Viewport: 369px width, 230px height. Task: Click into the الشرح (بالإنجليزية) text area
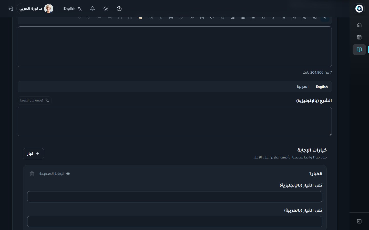pos(175,122)
